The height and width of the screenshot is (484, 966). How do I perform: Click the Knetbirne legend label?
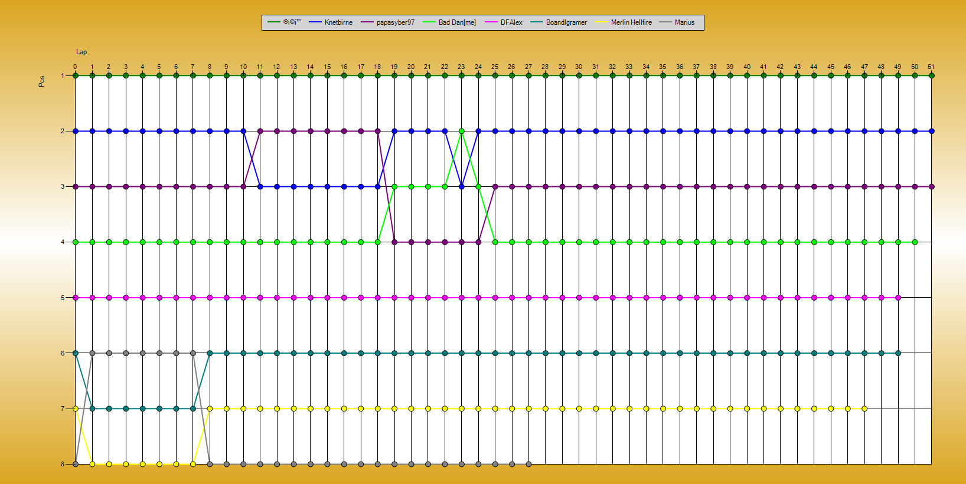tap(338, 22)
